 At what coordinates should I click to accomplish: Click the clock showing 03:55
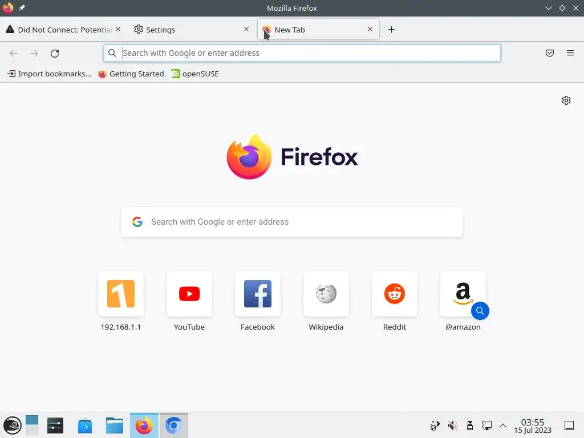(x=533, y=425)
